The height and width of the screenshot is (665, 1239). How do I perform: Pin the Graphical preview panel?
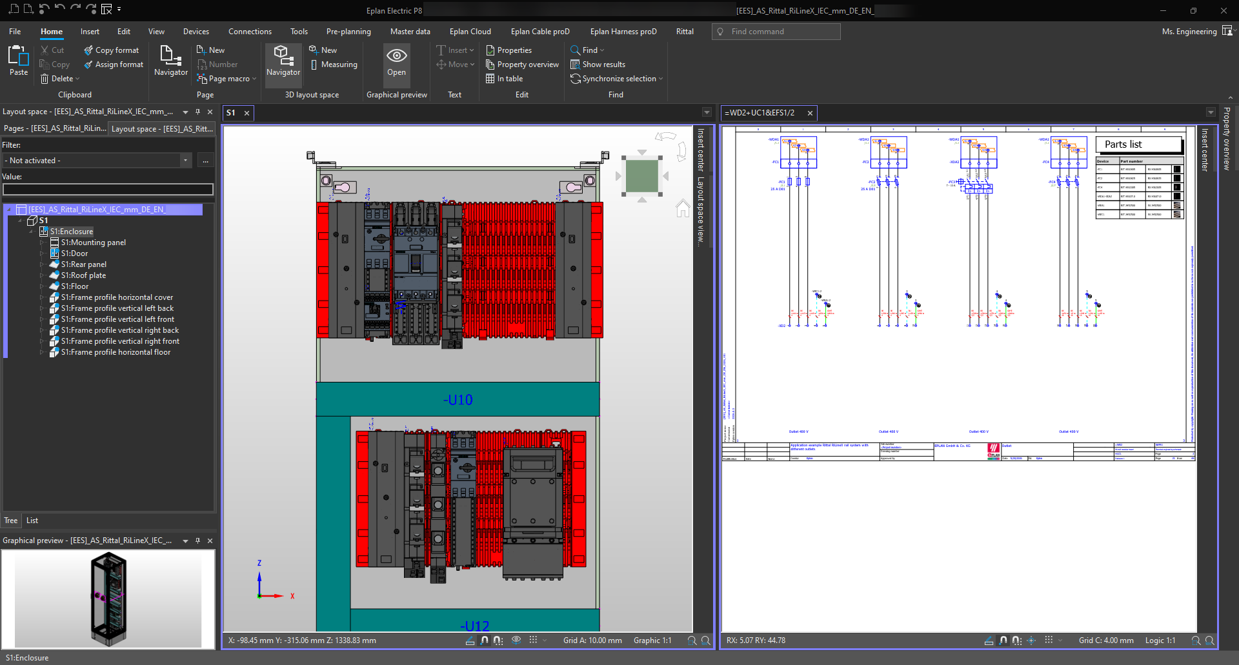198,541
